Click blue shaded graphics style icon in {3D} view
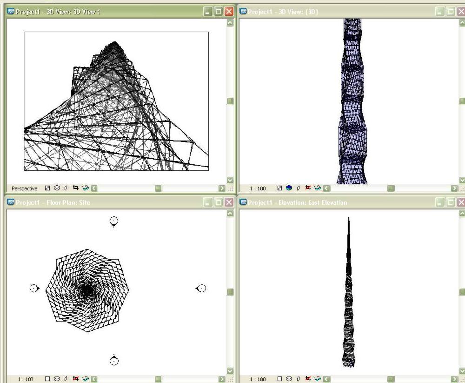Image resolution: width=465 pixels, height=383 pixels. [289, 188]
